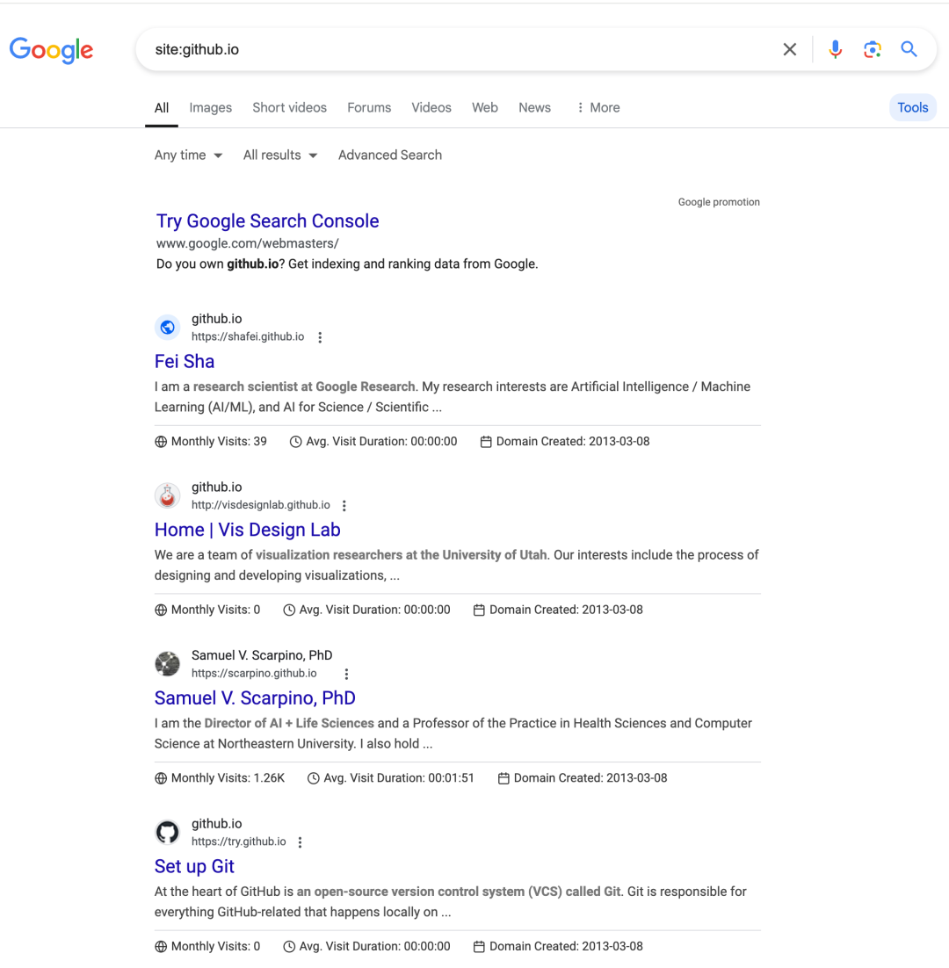Image resolution: width=949 pixels, height=968 pixels.
Task: Open the Fei Sha result
Action: tap(185, 361)
